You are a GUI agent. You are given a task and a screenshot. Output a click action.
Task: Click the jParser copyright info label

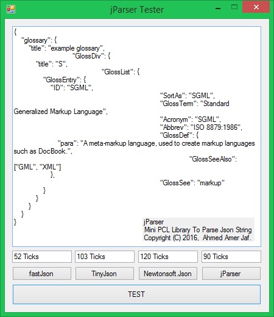pos(198,230)
